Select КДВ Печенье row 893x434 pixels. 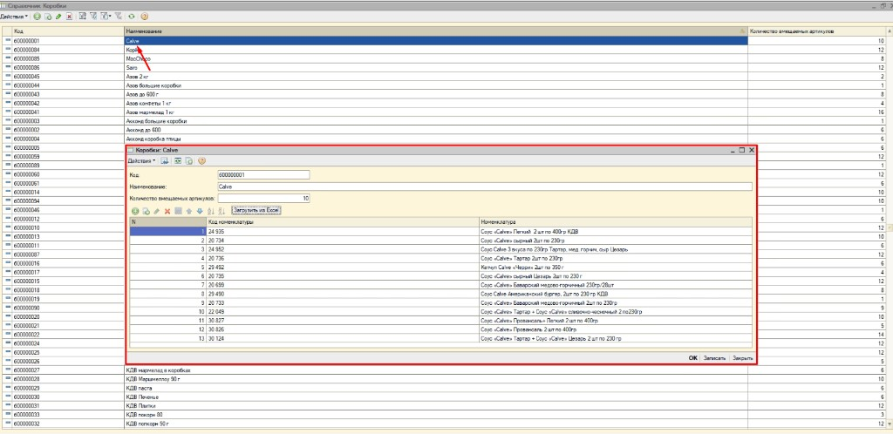pos(444,397)
